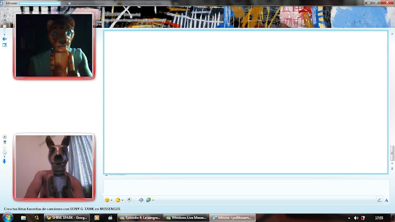Expand the winks dropdown arrow
This screenshot has height=222, width=395.
pos(122,200)
